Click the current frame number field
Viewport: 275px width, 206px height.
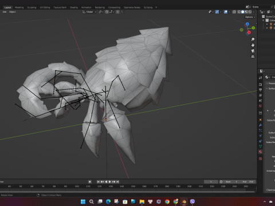[x=211, y=182]
